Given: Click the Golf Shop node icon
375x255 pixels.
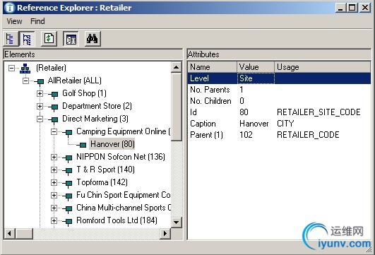Looking at the screenshot, I should tap(54, 94).
